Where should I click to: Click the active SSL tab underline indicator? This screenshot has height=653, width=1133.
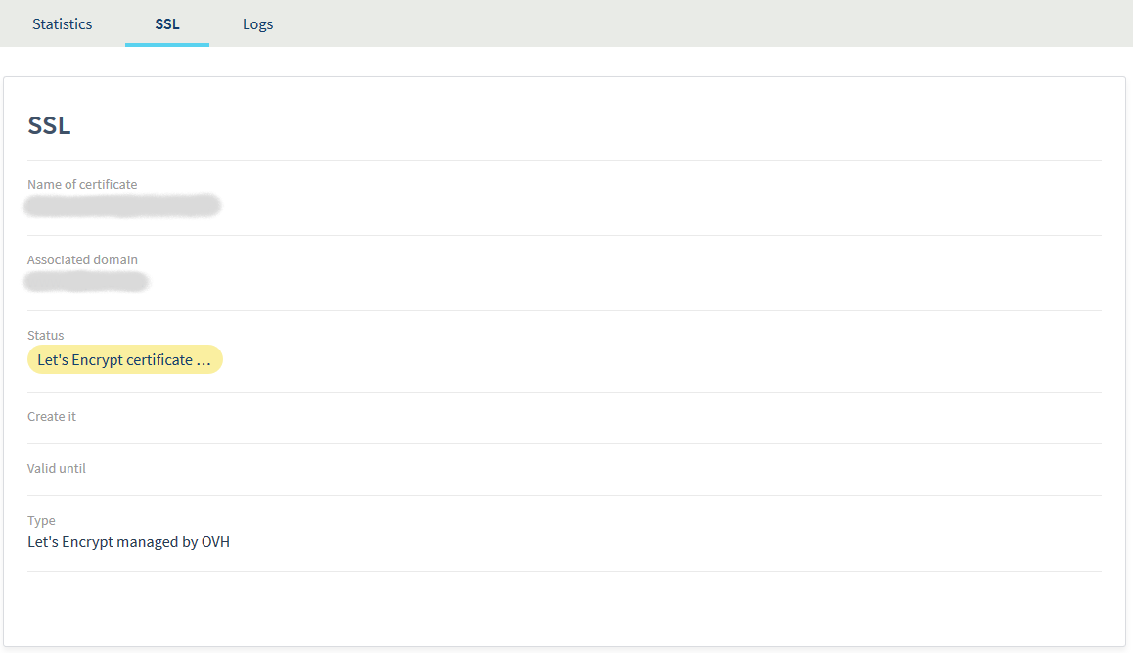166,44
